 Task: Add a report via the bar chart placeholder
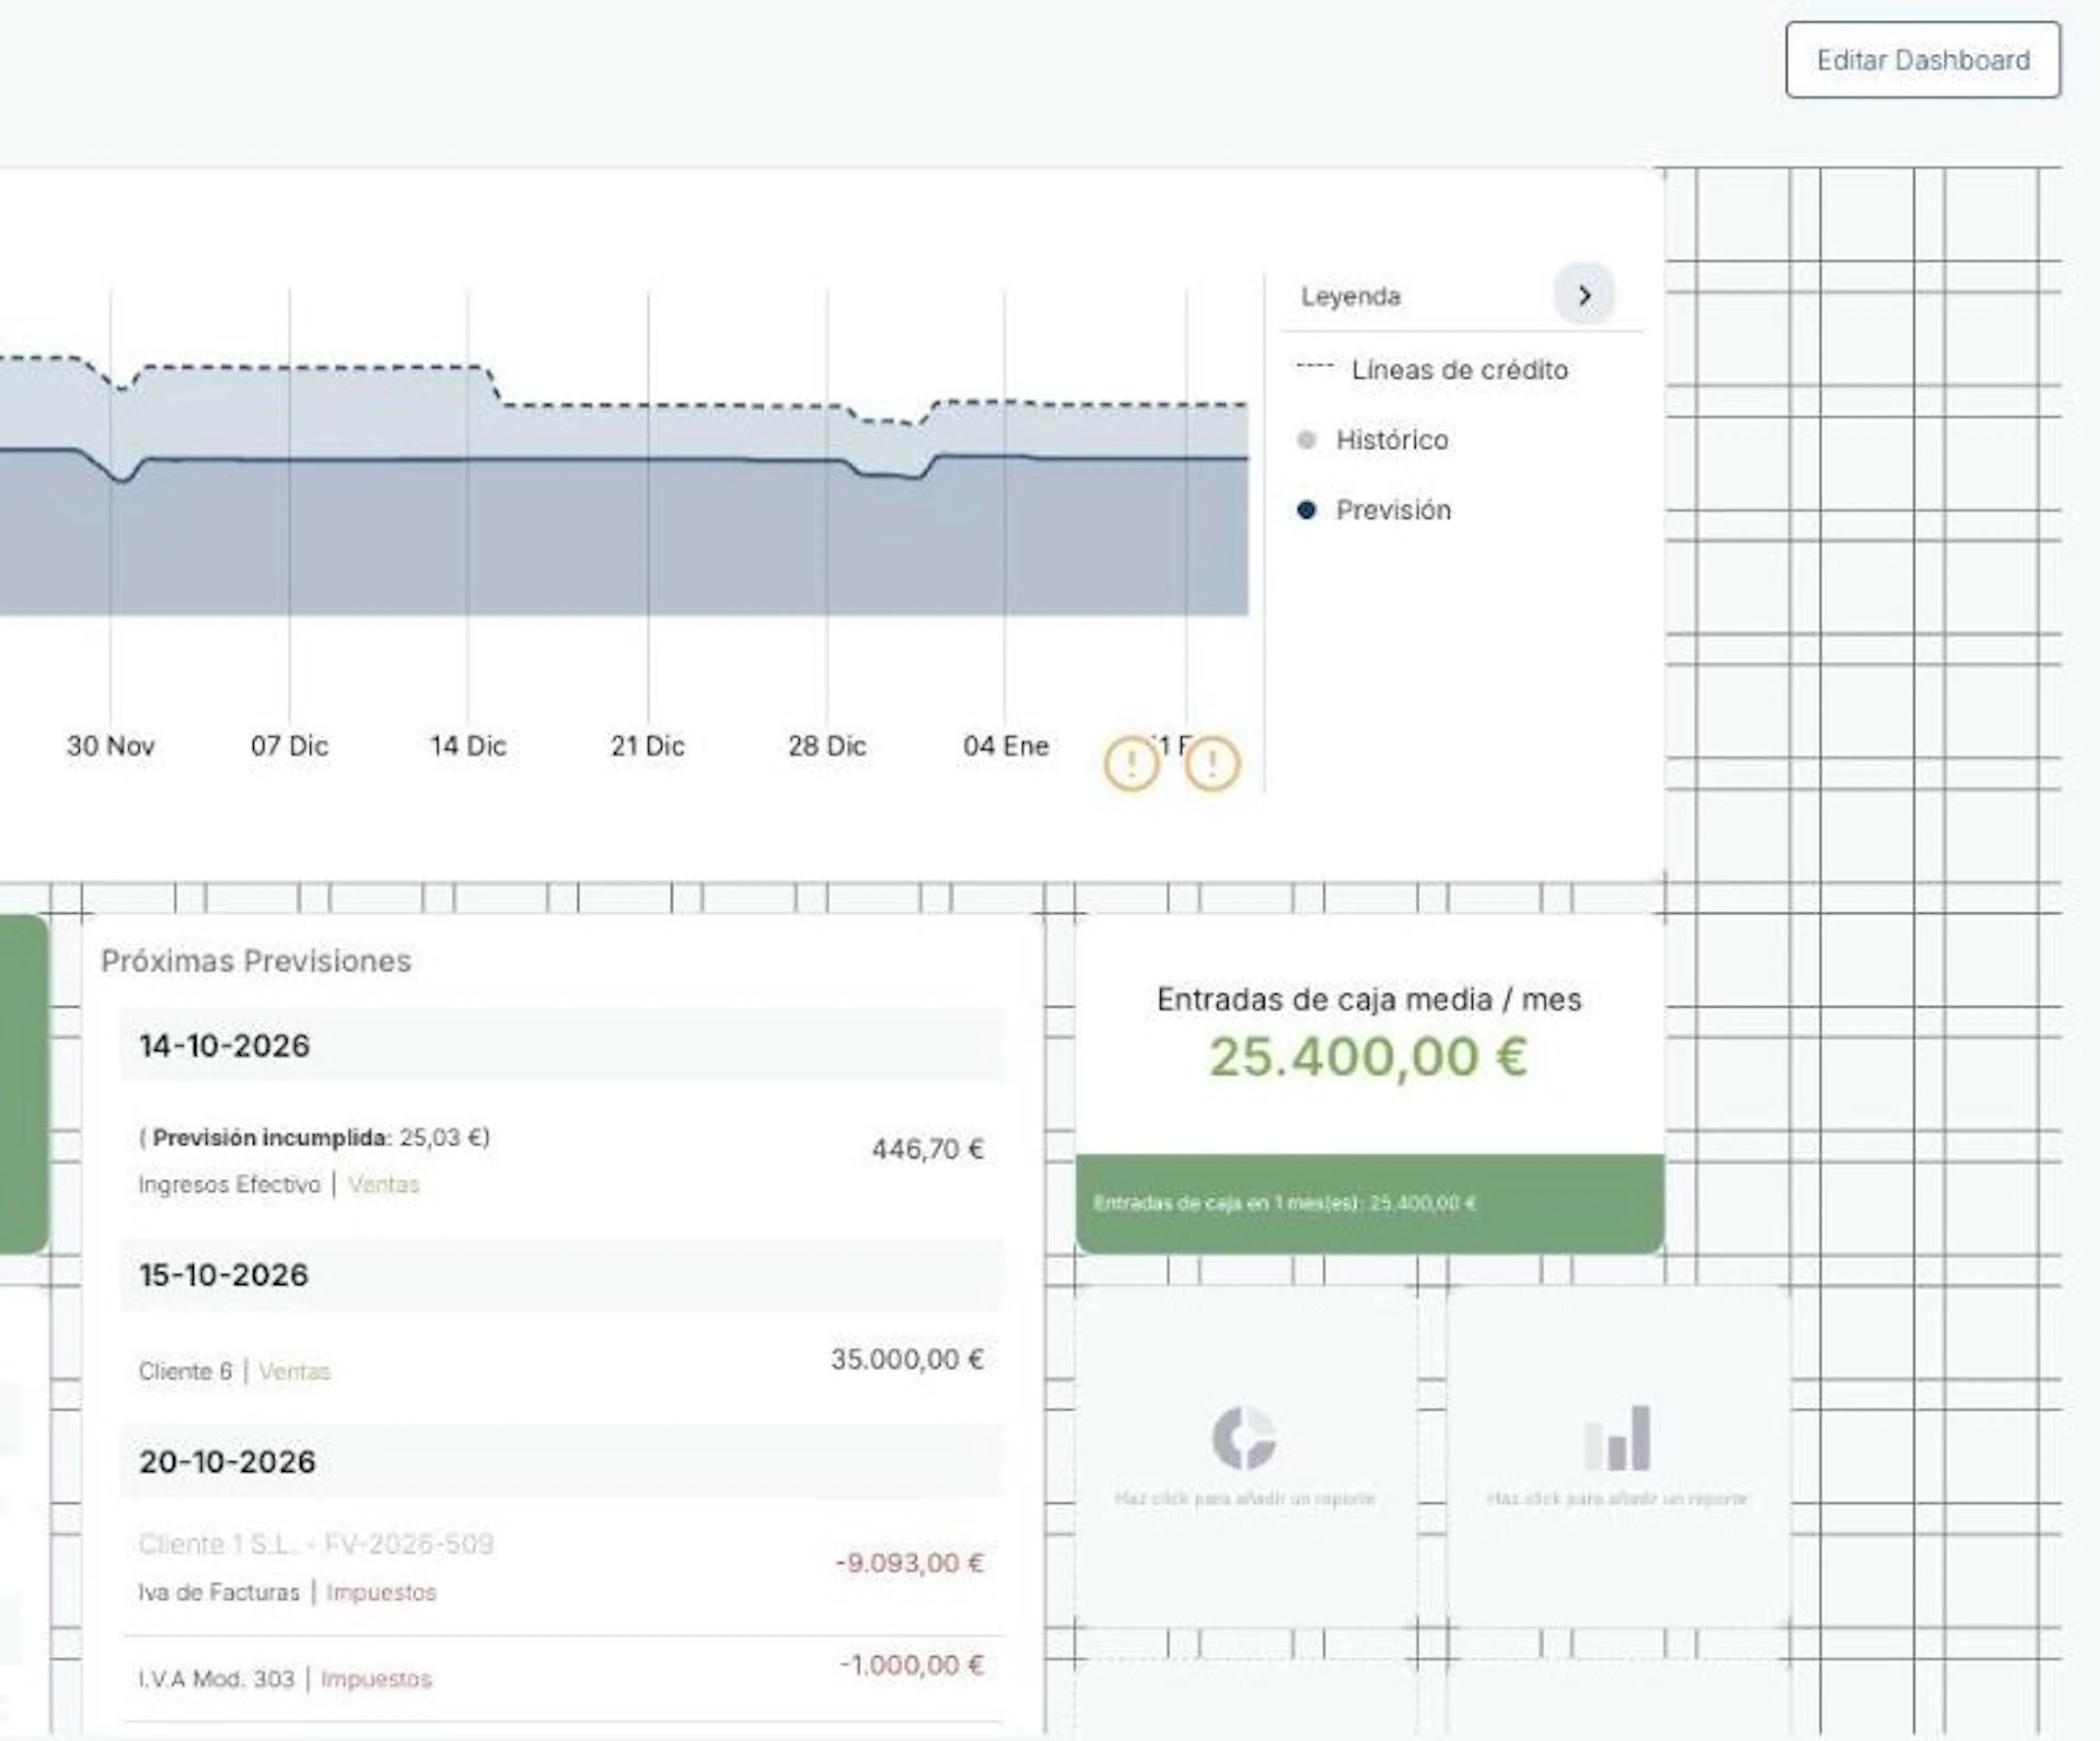(1617, 1457)
